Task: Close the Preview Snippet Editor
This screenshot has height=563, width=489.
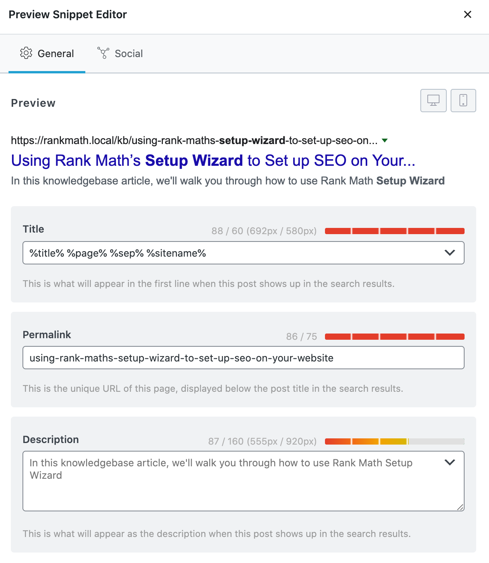Action: (x=468, y=14)
